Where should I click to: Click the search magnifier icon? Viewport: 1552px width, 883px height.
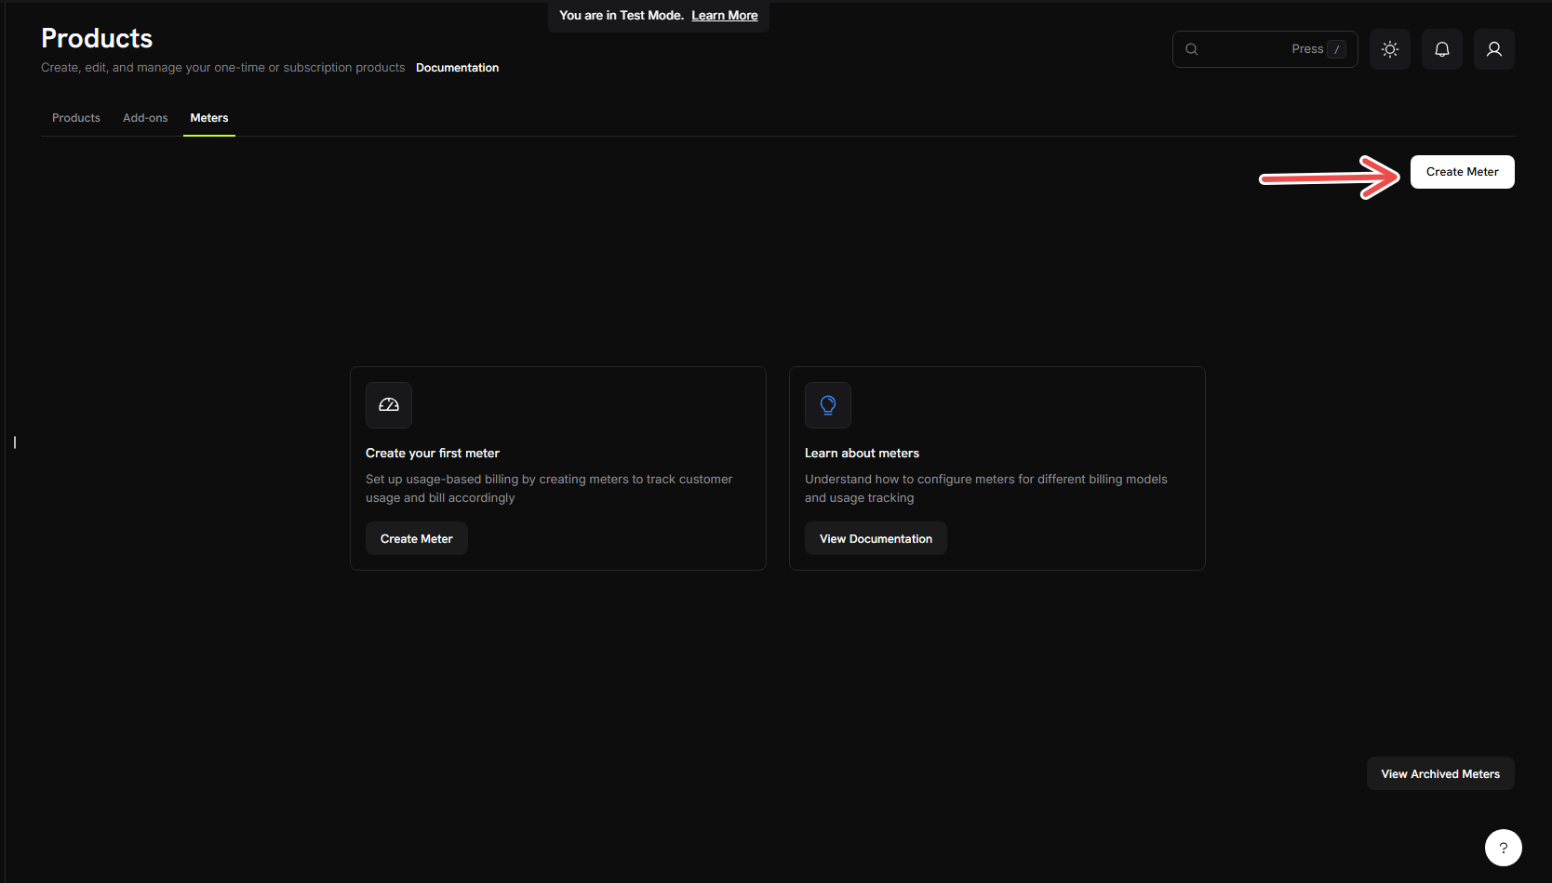point(1192,49)
